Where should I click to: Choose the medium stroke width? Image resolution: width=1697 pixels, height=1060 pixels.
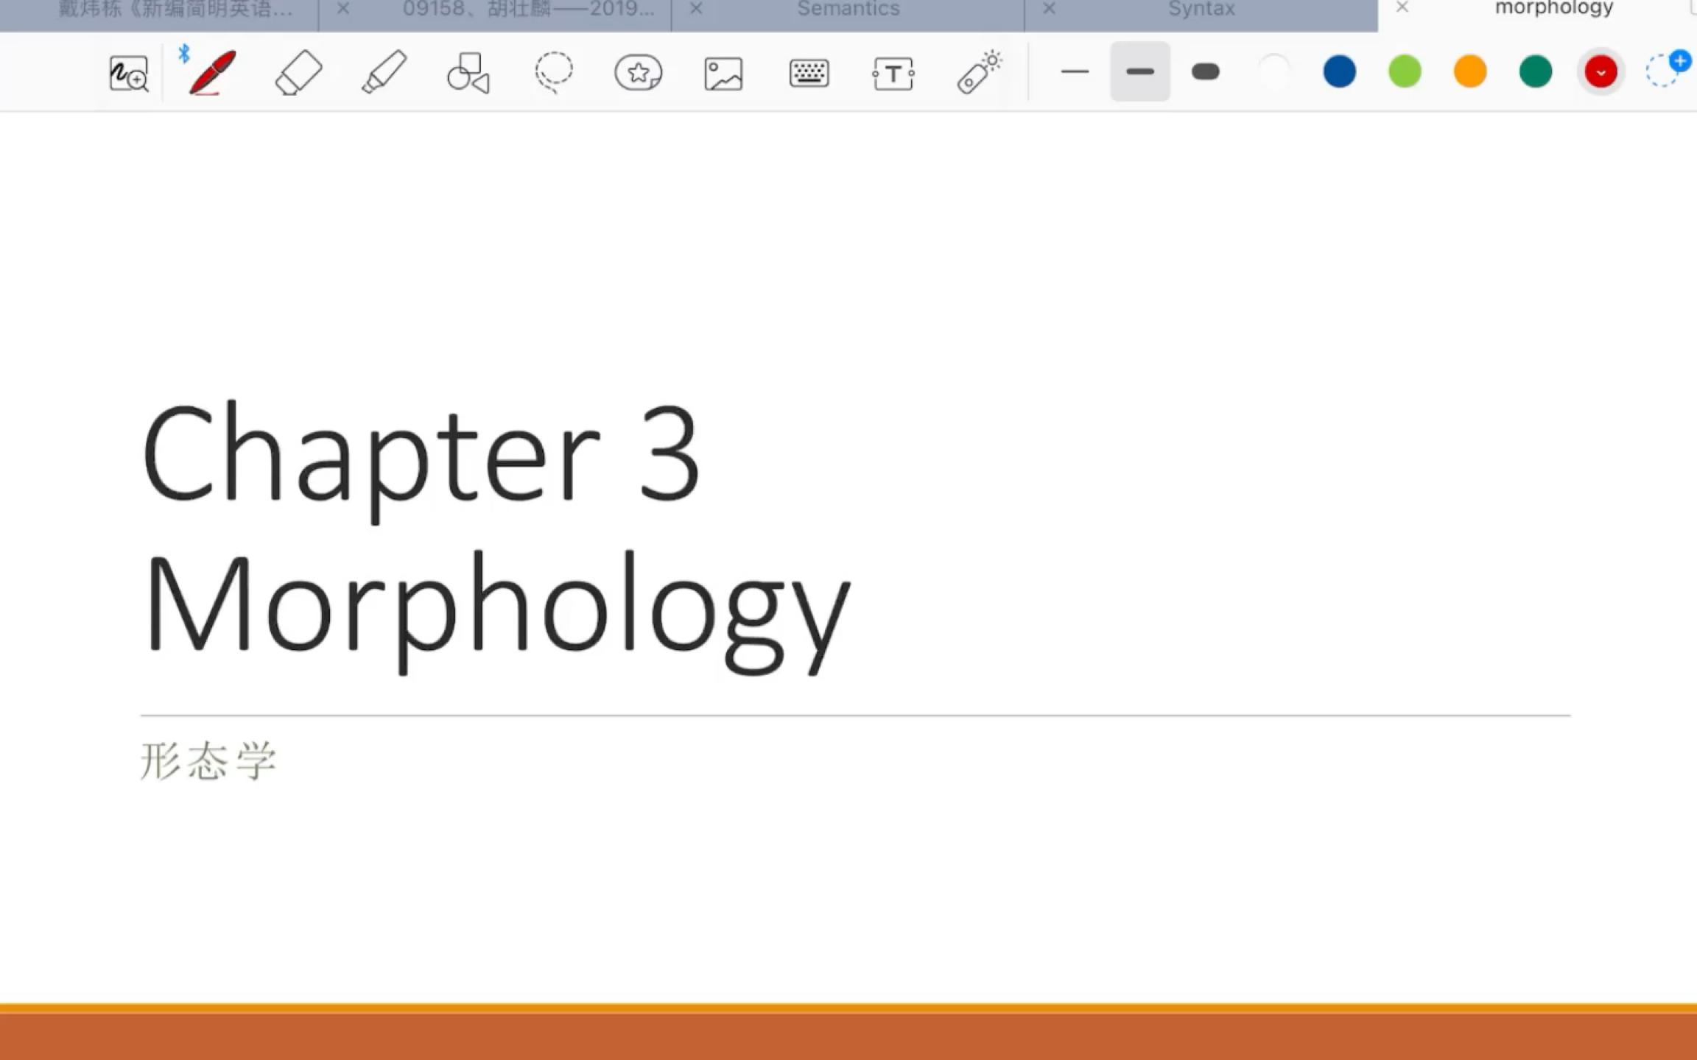click(1140, 71)
